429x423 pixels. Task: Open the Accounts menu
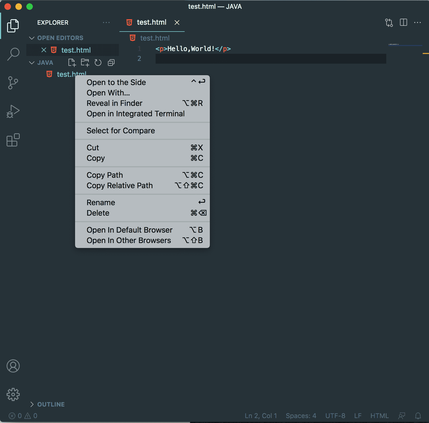13,366
